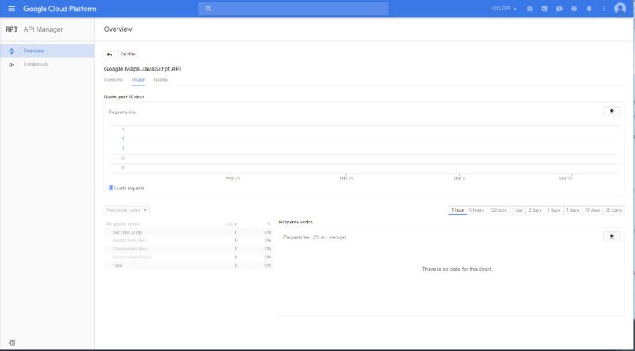
Task: Click 'There is no data for this chart' text
Action: (457, 269)
